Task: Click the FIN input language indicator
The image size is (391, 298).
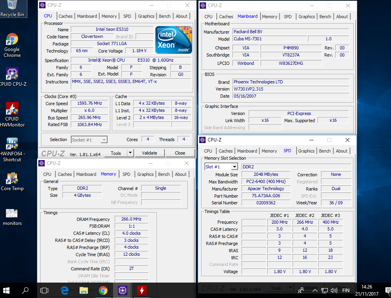Action: 346,290
